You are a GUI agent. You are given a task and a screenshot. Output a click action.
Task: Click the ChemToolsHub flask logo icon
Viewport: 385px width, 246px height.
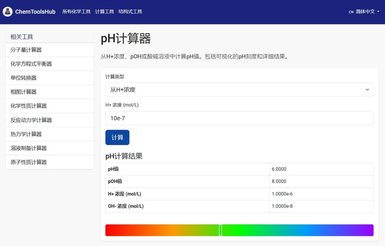[x=8, y=12]
